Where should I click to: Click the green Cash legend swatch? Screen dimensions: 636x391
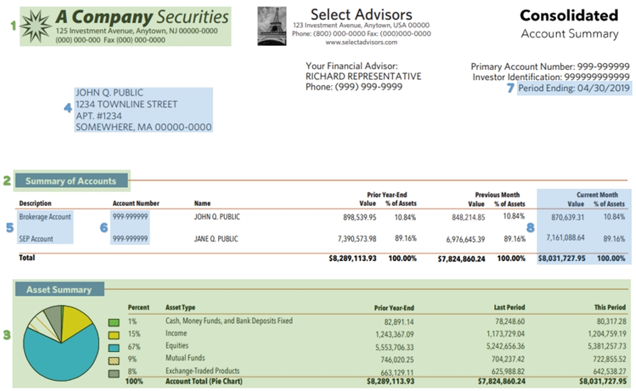114,322
